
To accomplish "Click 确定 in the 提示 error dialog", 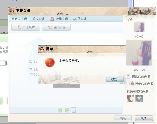I will point(114,79).
